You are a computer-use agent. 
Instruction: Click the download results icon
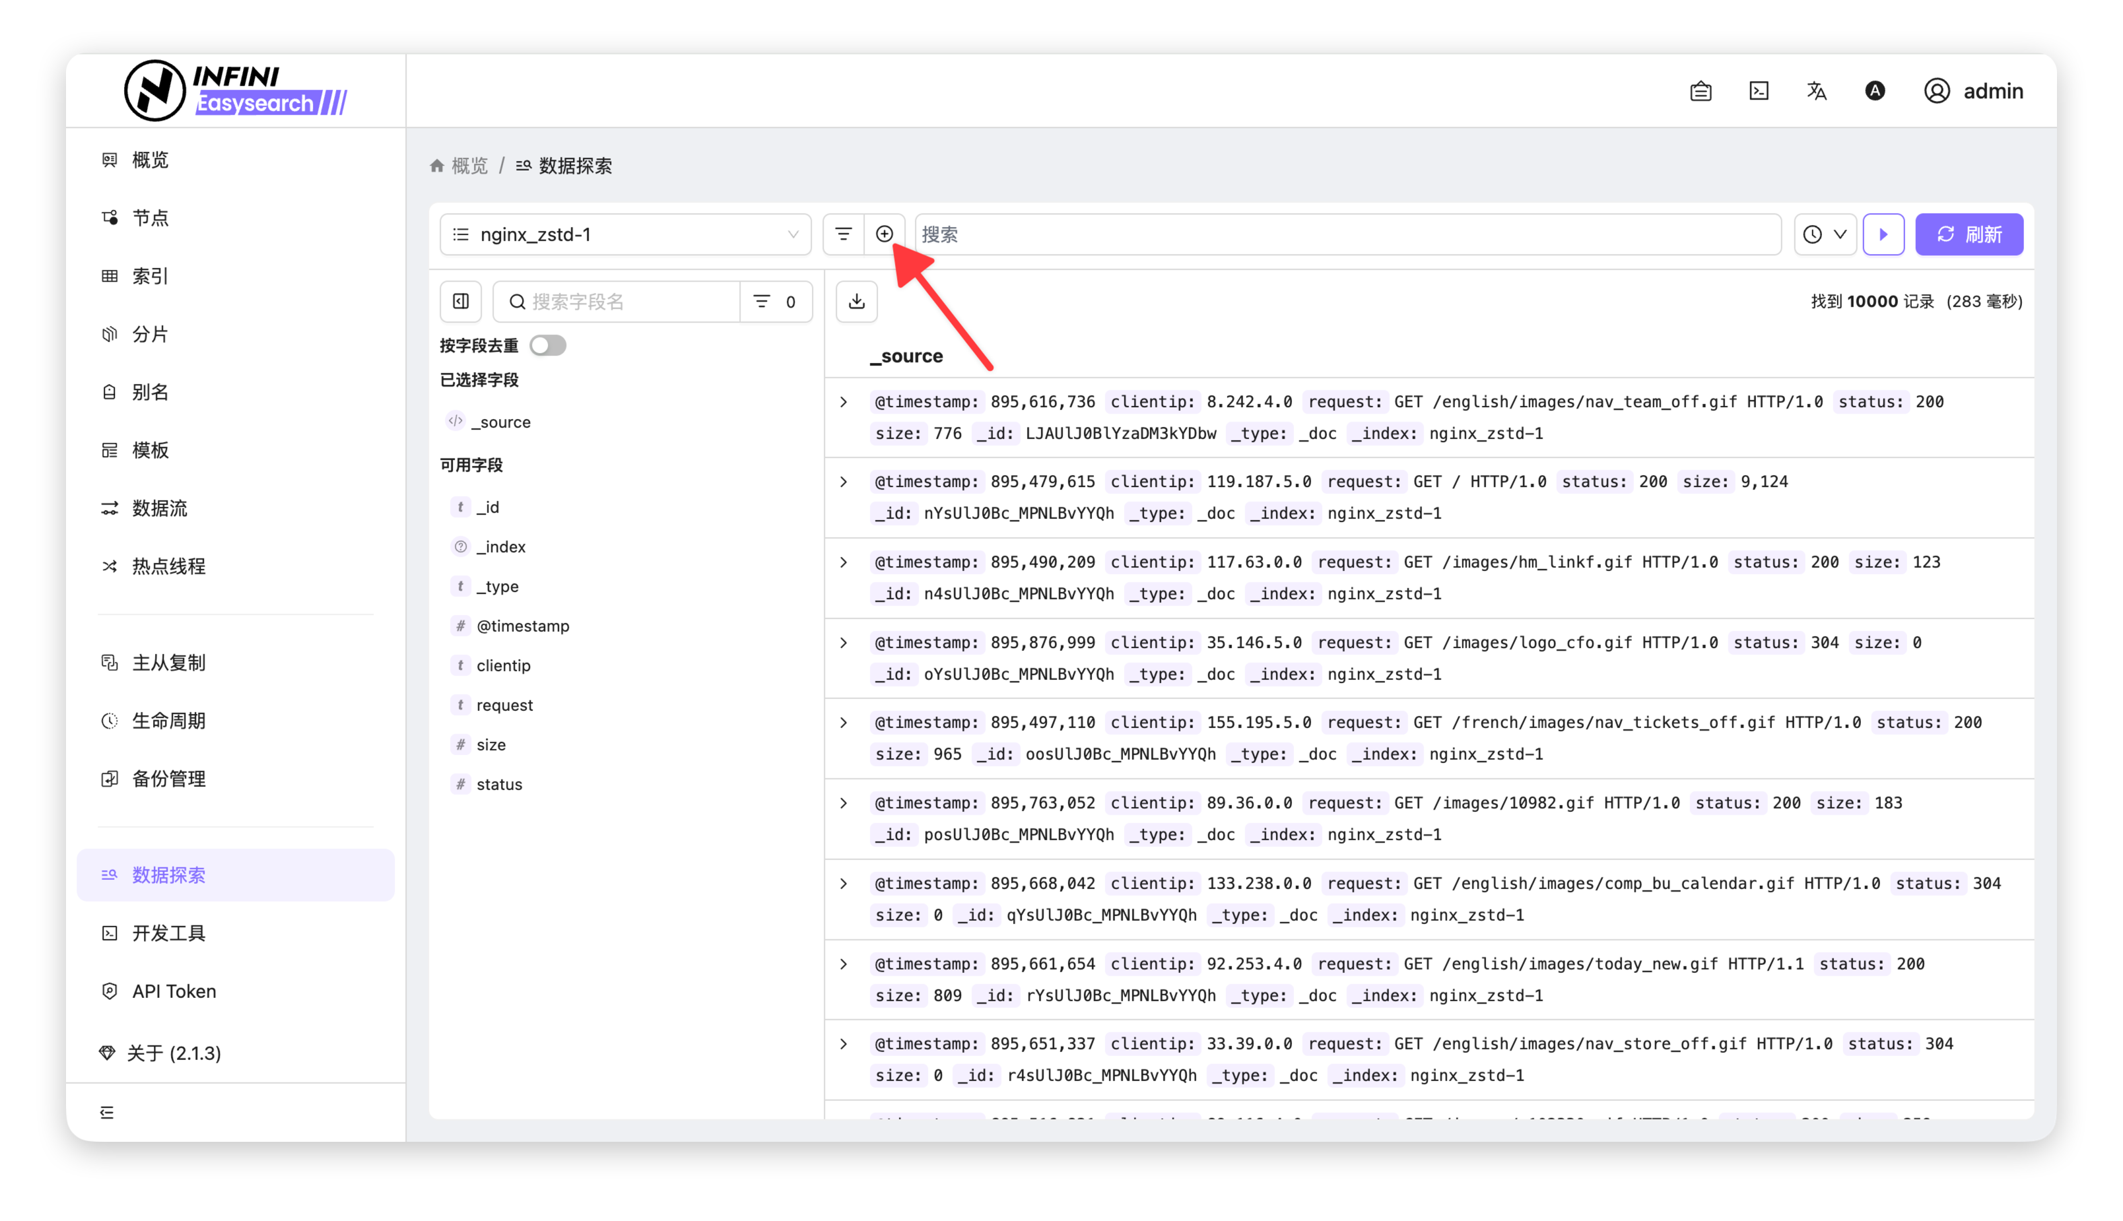click(856, 302)
